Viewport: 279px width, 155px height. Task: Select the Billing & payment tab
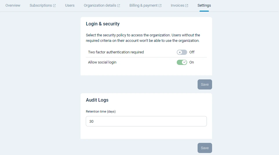[x=143, y=5]
